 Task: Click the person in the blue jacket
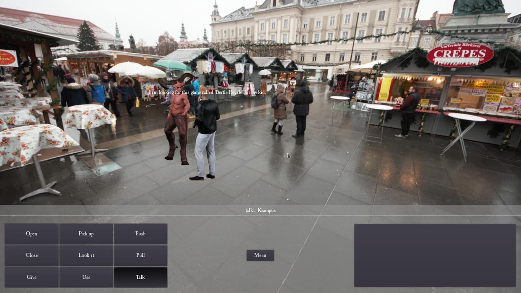pos(97,89)
